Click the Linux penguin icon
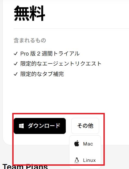129x169 pixels. 76,160
